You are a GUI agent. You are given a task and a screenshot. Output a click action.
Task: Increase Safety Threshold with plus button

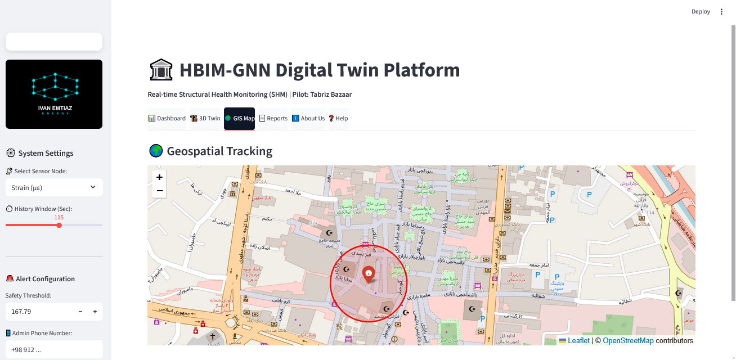95,312
